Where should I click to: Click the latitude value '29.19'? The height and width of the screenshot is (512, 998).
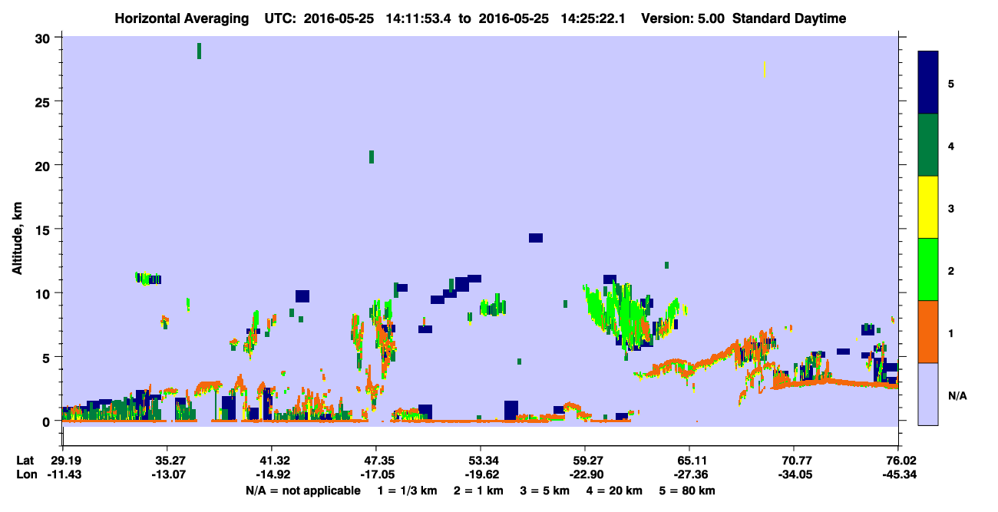pyautogui.click(x=62, y=461)
